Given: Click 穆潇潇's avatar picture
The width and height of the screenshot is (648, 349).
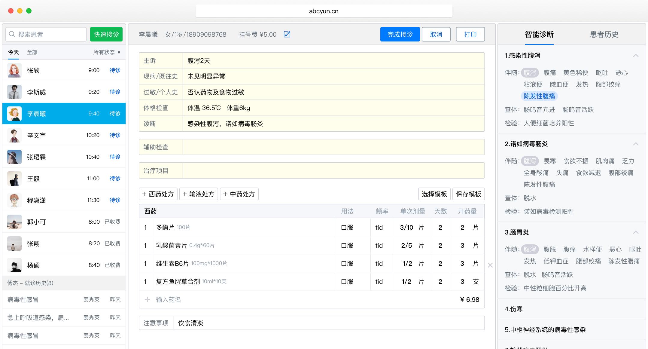Looking at the screenshot, I should point(14,200).
